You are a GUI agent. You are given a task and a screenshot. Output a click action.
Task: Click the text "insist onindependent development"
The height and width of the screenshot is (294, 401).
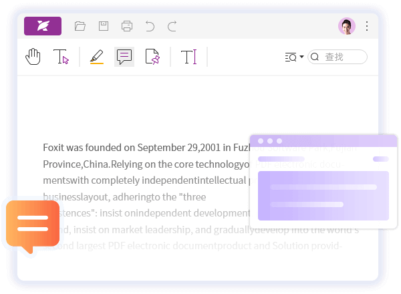pos(175,213)
